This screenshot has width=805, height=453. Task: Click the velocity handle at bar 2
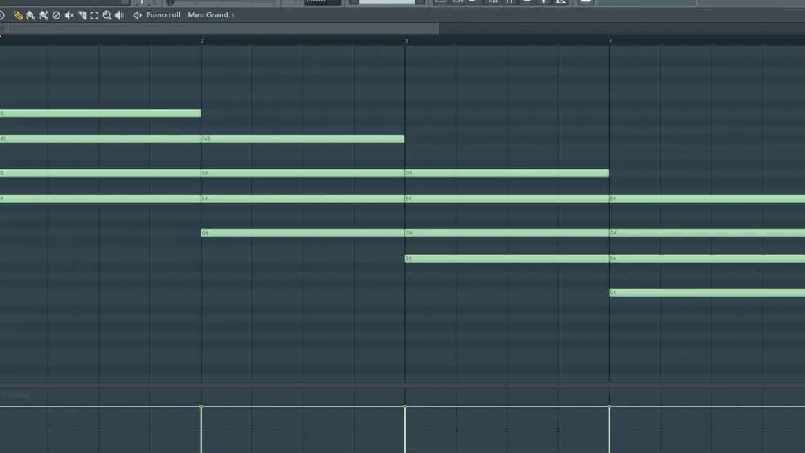click(201, 407)
